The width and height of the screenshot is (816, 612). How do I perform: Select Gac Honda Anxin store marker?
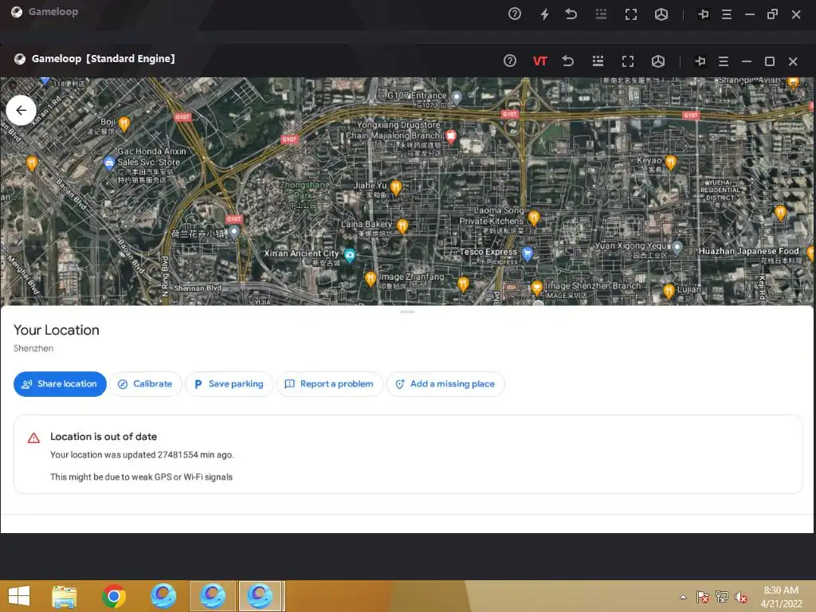tap(108, 163)
